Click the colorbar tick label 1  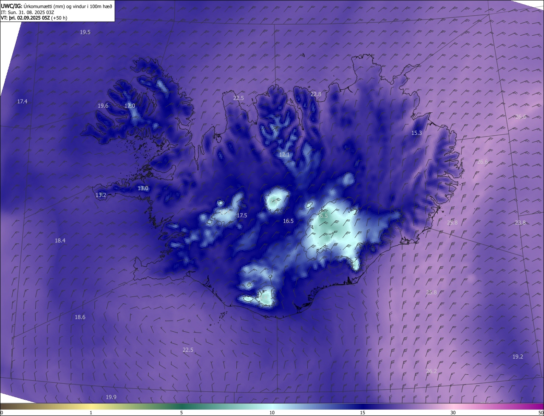click(x=91, y=413)
